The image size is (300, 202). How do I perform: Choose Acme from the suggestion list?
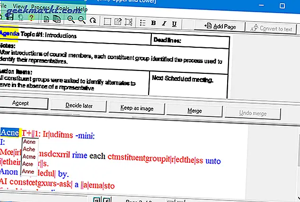(x=29, y=157)
